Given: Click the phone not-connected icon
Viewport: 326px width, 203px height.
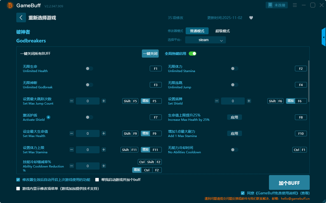Looking at the screenshot, I should tap(270, 5).
